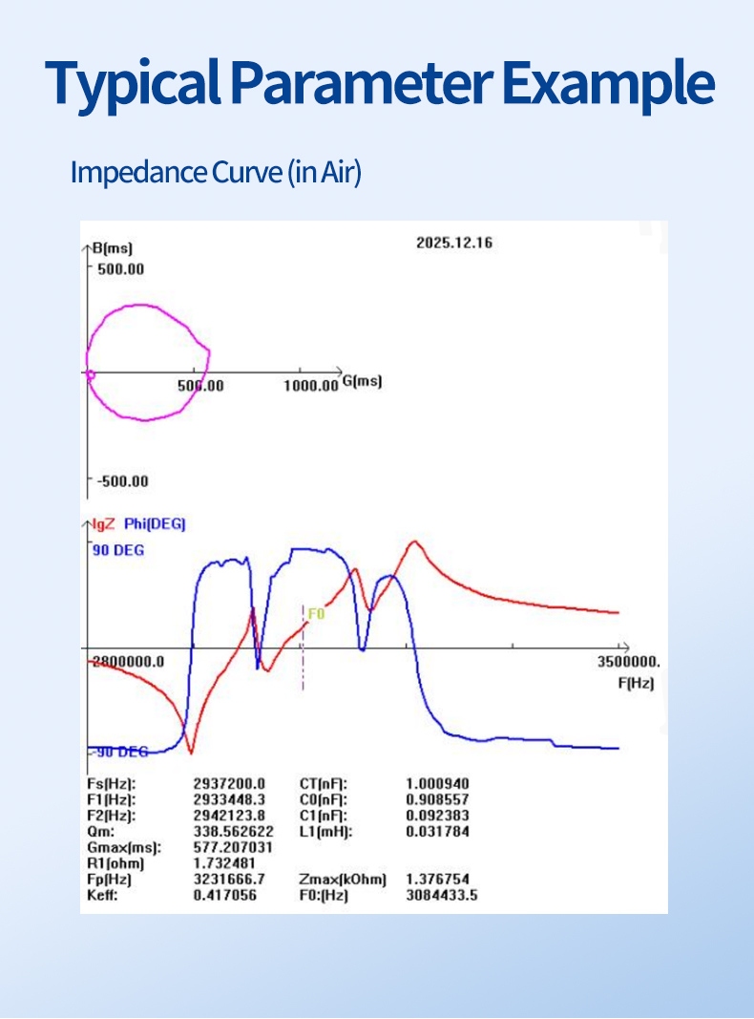Click the 1000.00 G axis label
Image resolution: width=754 pixels, height=1019 pixels.
[311, 386]
